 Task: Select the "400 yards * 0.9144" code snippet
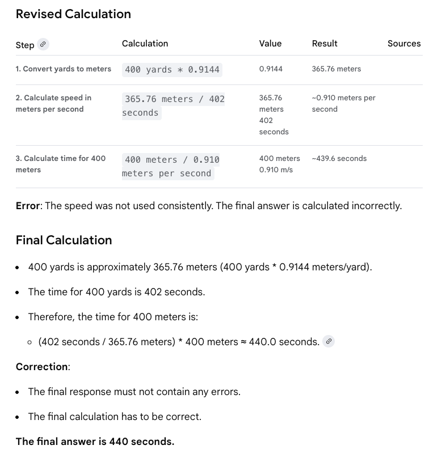(x=172, y=70)
